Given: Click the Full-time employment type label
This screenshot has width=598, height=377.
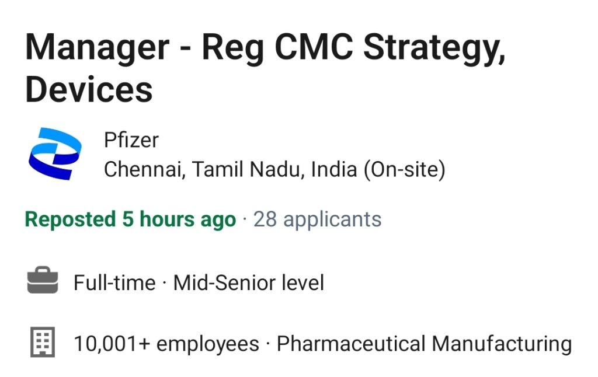Looking at the screenshot, I should point(114,283).
